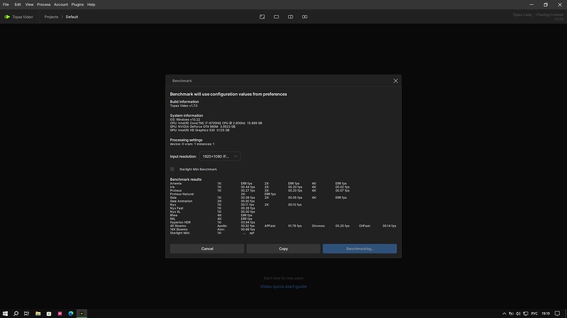Open the Plugins menu
The image size is (567, 318).
(77, 5)
